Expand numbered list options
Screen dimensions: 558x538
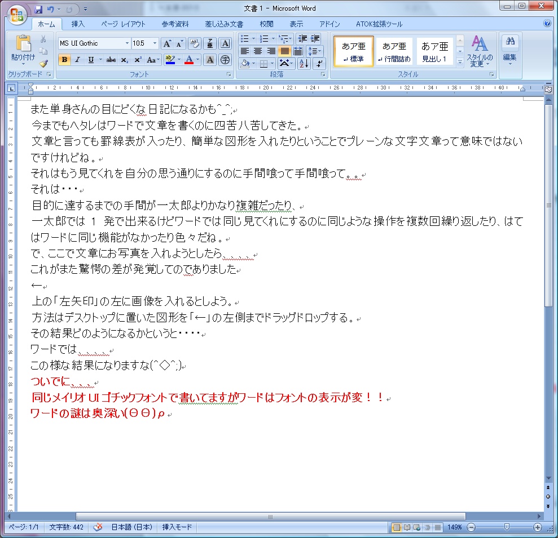[x=273, y=39]
